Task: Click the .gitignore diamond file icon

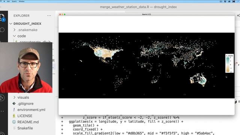Action: pos(14,103)
